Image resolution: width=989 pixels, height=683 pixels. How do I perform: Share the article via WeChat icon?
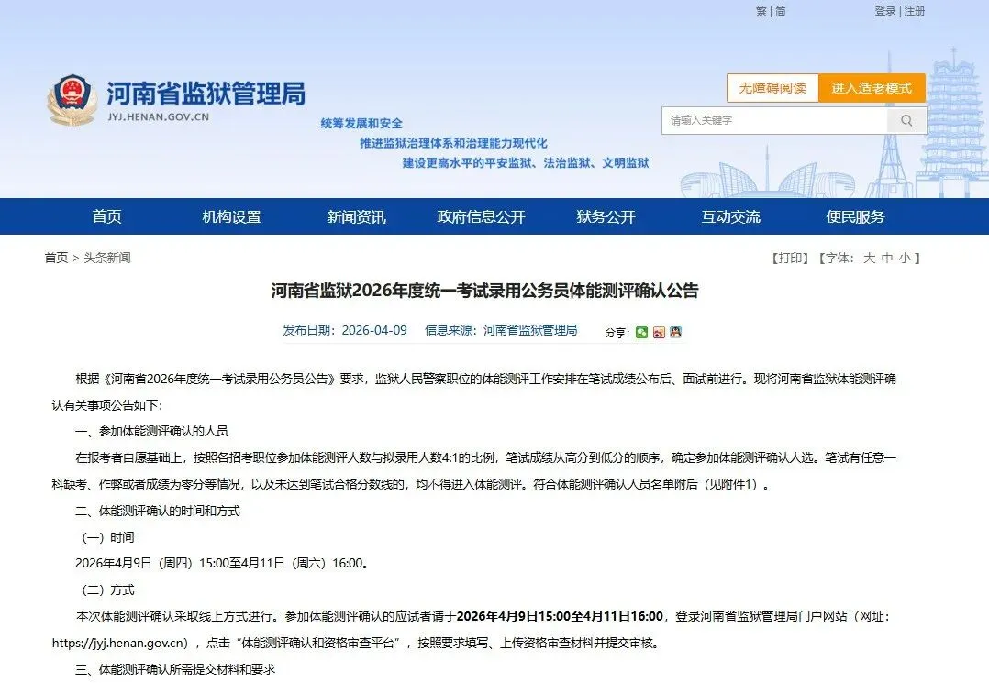click(641, 332)
